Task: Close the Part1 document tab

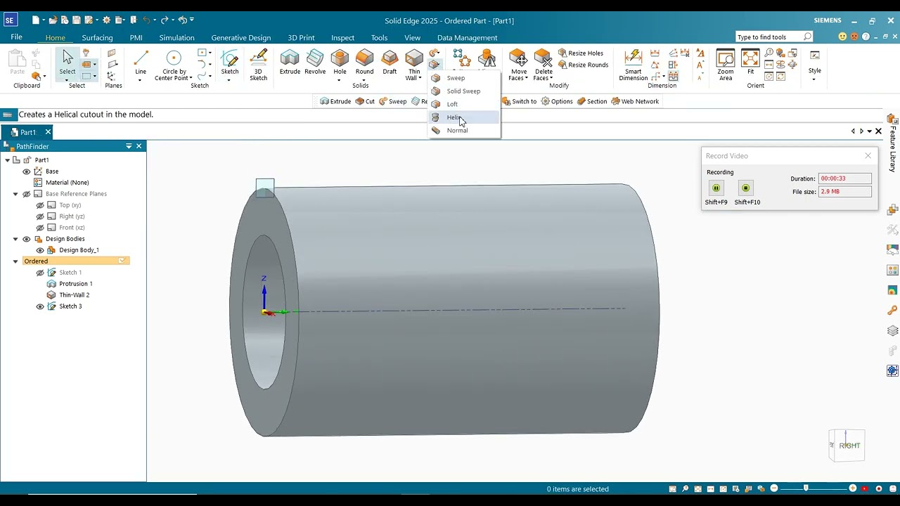Action: coord(48,132)
